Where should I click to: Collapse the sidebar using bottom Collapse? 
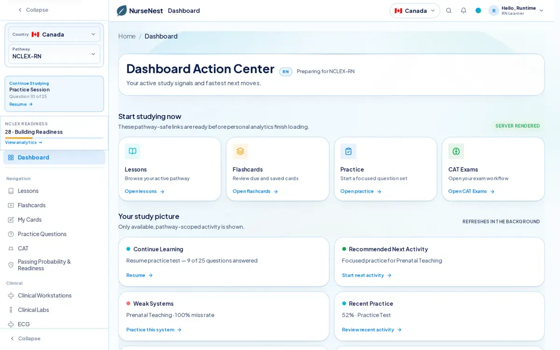pos(25,339)
